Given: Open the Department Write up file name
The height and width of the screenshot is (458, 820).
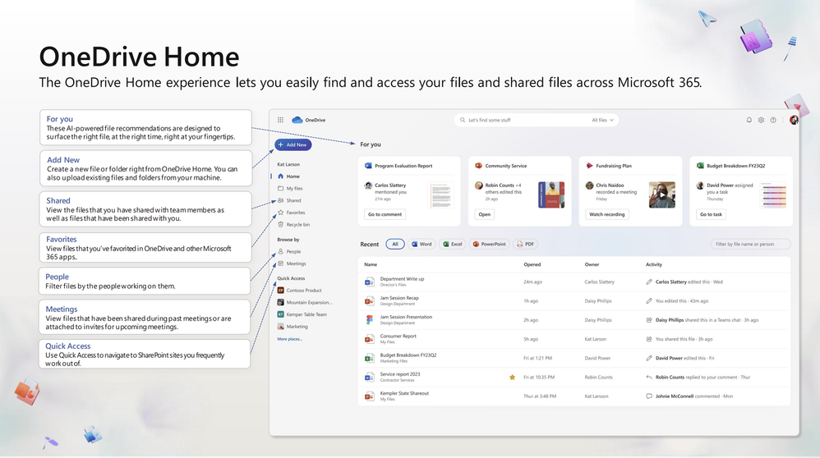Looking at the screenshot, I should 402,279.
